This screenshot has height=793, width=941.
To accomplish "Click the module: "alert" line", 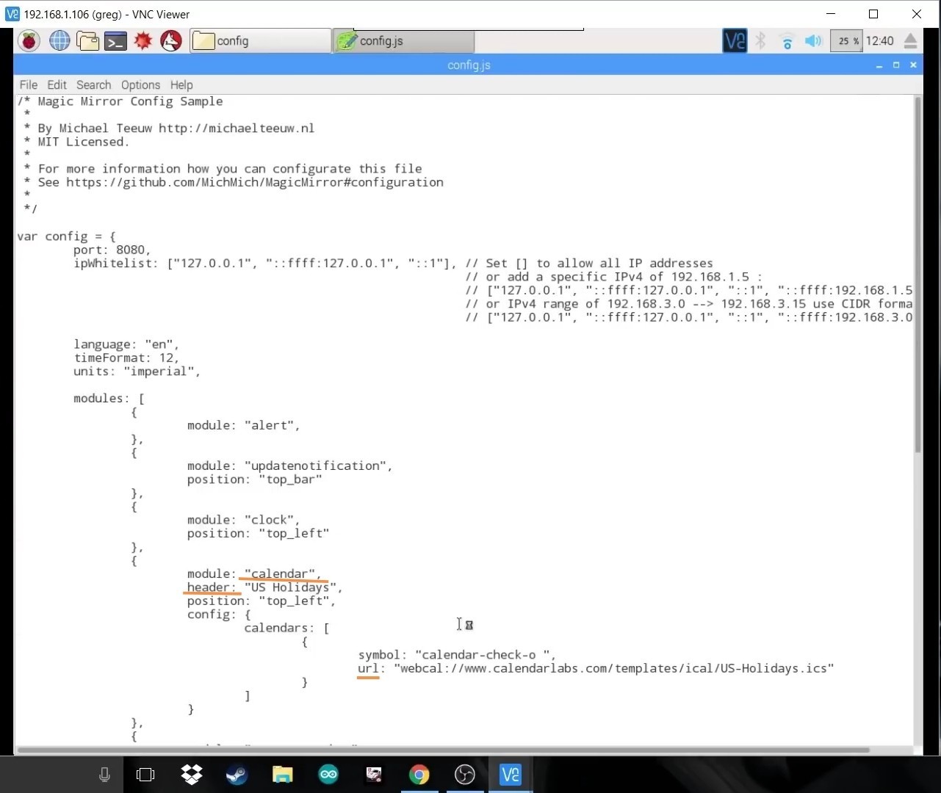I will point(243,425).
